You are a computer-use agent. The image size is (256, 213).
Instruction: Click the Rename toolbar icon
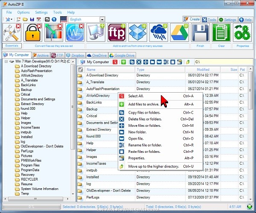coord(166,62)
